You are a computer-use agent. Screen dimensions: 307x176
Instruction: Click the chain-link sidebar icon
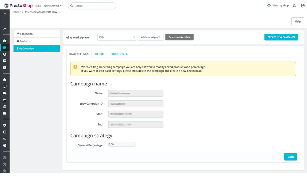[5, 139]
